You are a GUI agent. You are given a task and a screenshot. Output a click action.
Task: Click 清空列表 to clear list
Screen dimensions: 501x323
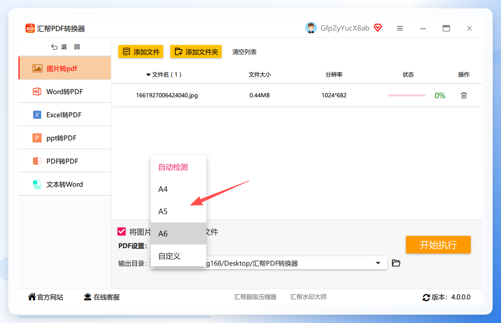point(244,52)
